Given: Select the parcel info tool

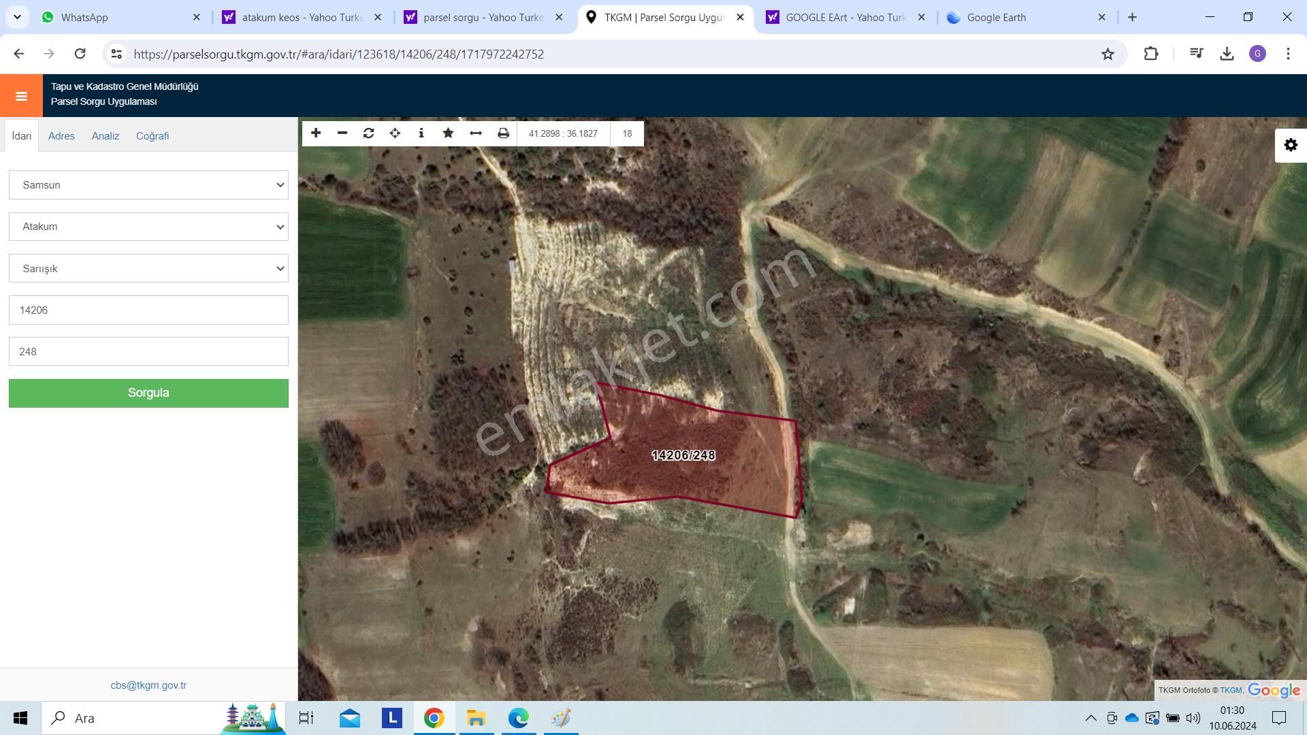Looking at the screenshot, I should tap(421, 133).
